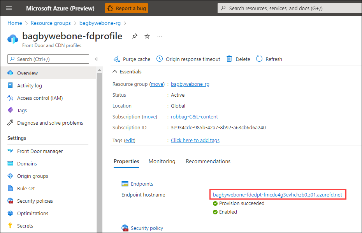Open robbag-C&L-content subscription link
The width and height of the screenshot is (362, 233).
[194, 117]
